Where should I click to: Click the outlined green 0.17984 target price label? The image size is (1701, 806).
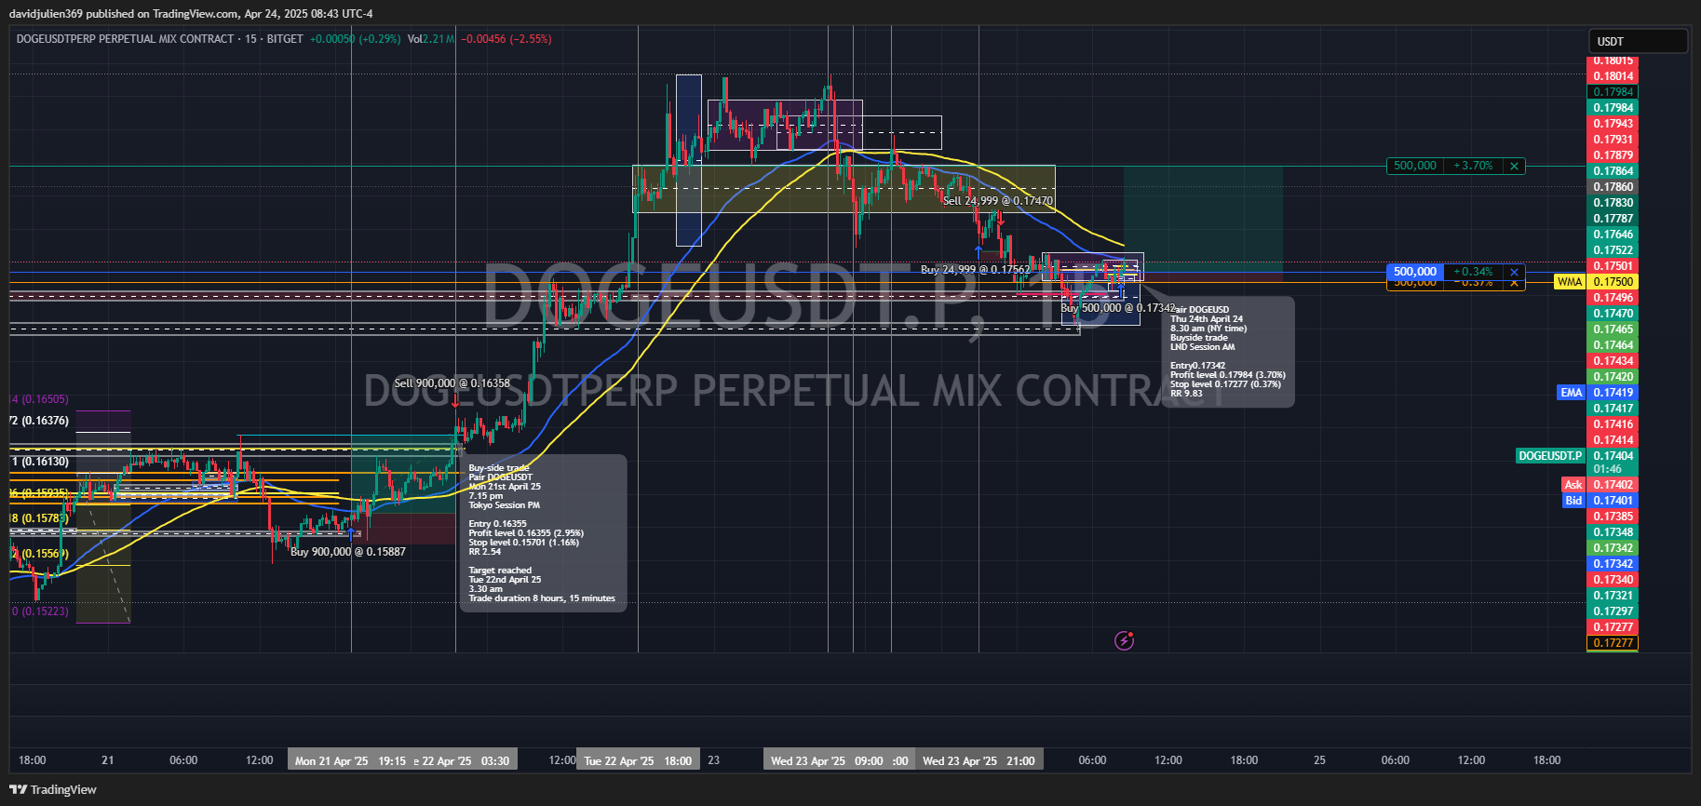point(1613,92)
